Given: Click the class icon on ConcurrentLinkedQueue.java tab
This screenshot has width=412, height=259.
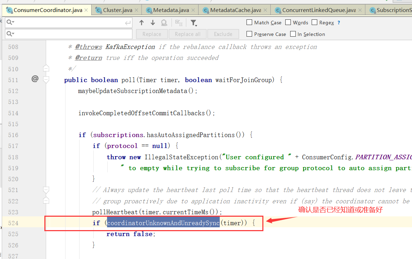Looking at the screenshot, I should pos(278,10).
